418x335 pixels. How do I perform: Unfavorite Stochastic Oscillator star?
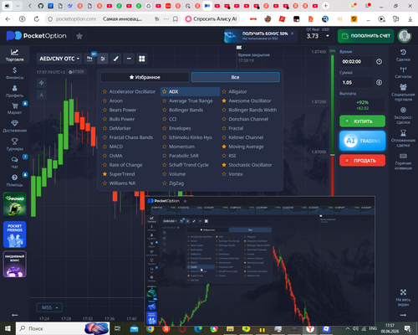pyautogui.click(x=224, y=165)
